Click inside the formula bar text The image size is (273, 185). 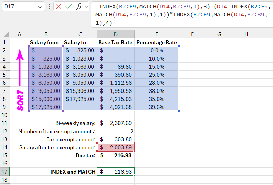[182, 14]
